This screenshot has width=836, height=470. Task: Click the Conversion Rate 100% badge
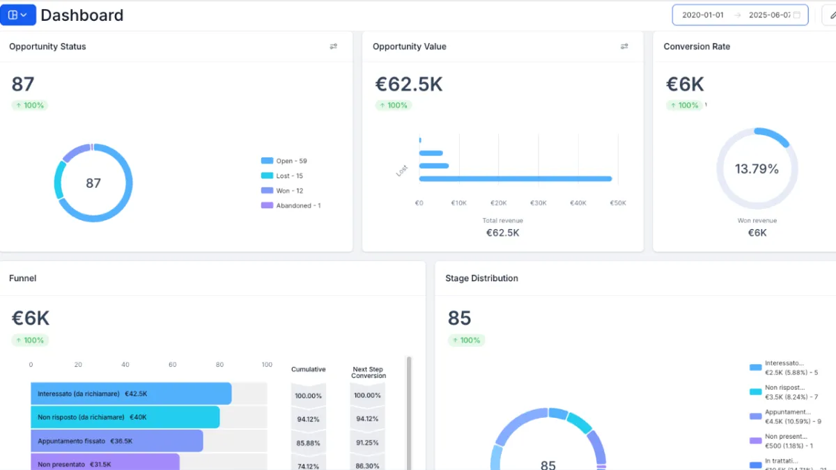tap(684, 105)
